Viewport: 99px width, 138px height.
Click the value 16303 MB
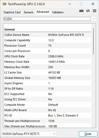pyautogui.click(x=55, y=78)
